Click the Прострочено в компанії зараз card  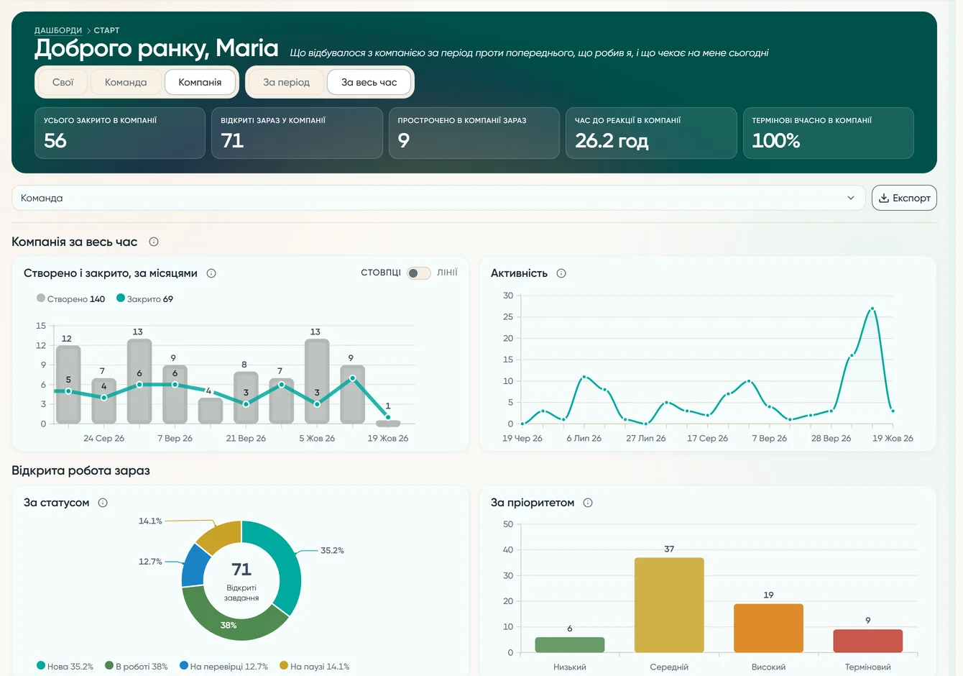[x=474, y=133]
